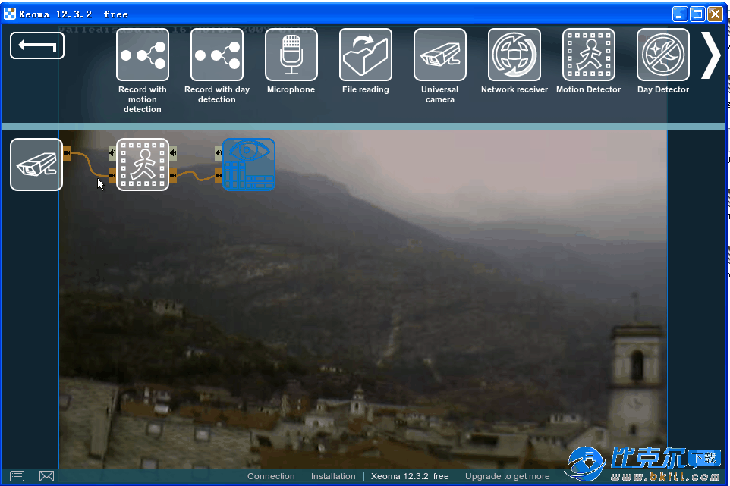Click the envelope feedback icon
730x486 pixels.
[46, 476]
